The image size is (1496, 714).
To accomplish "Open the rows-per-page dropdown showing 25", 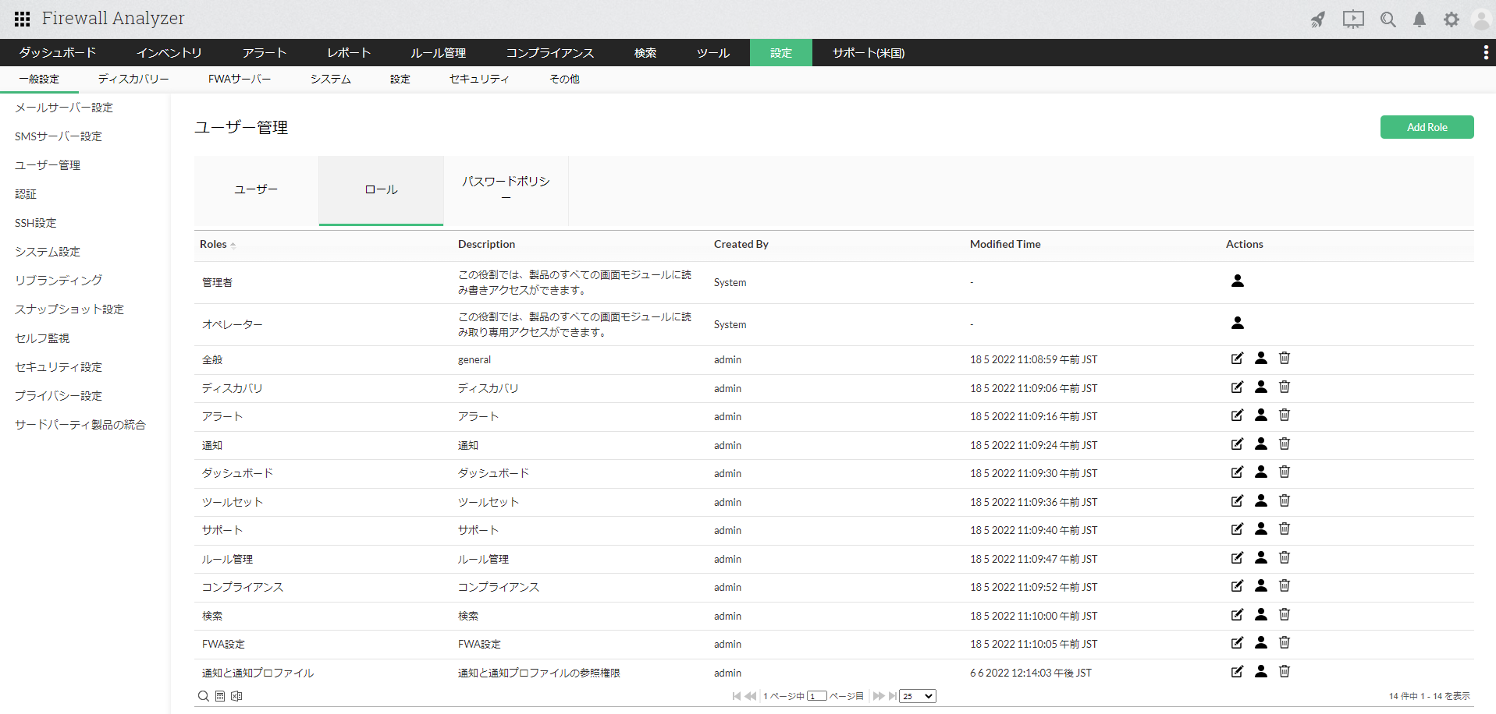I will click(917, 696).
